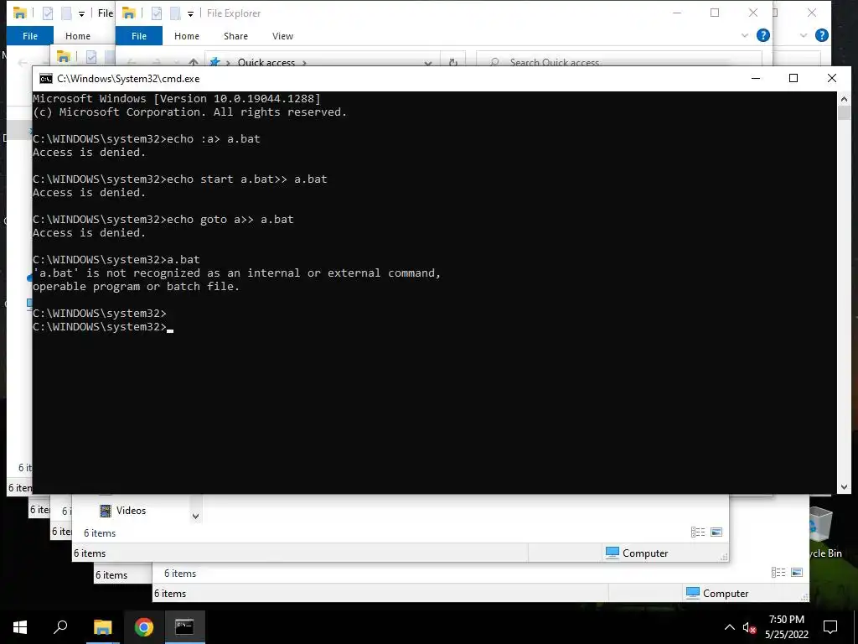The height and width of the screenshot is (644, 858).
Task: Click 'operable program or batch file.' text
Action: (x=137, y=287)
